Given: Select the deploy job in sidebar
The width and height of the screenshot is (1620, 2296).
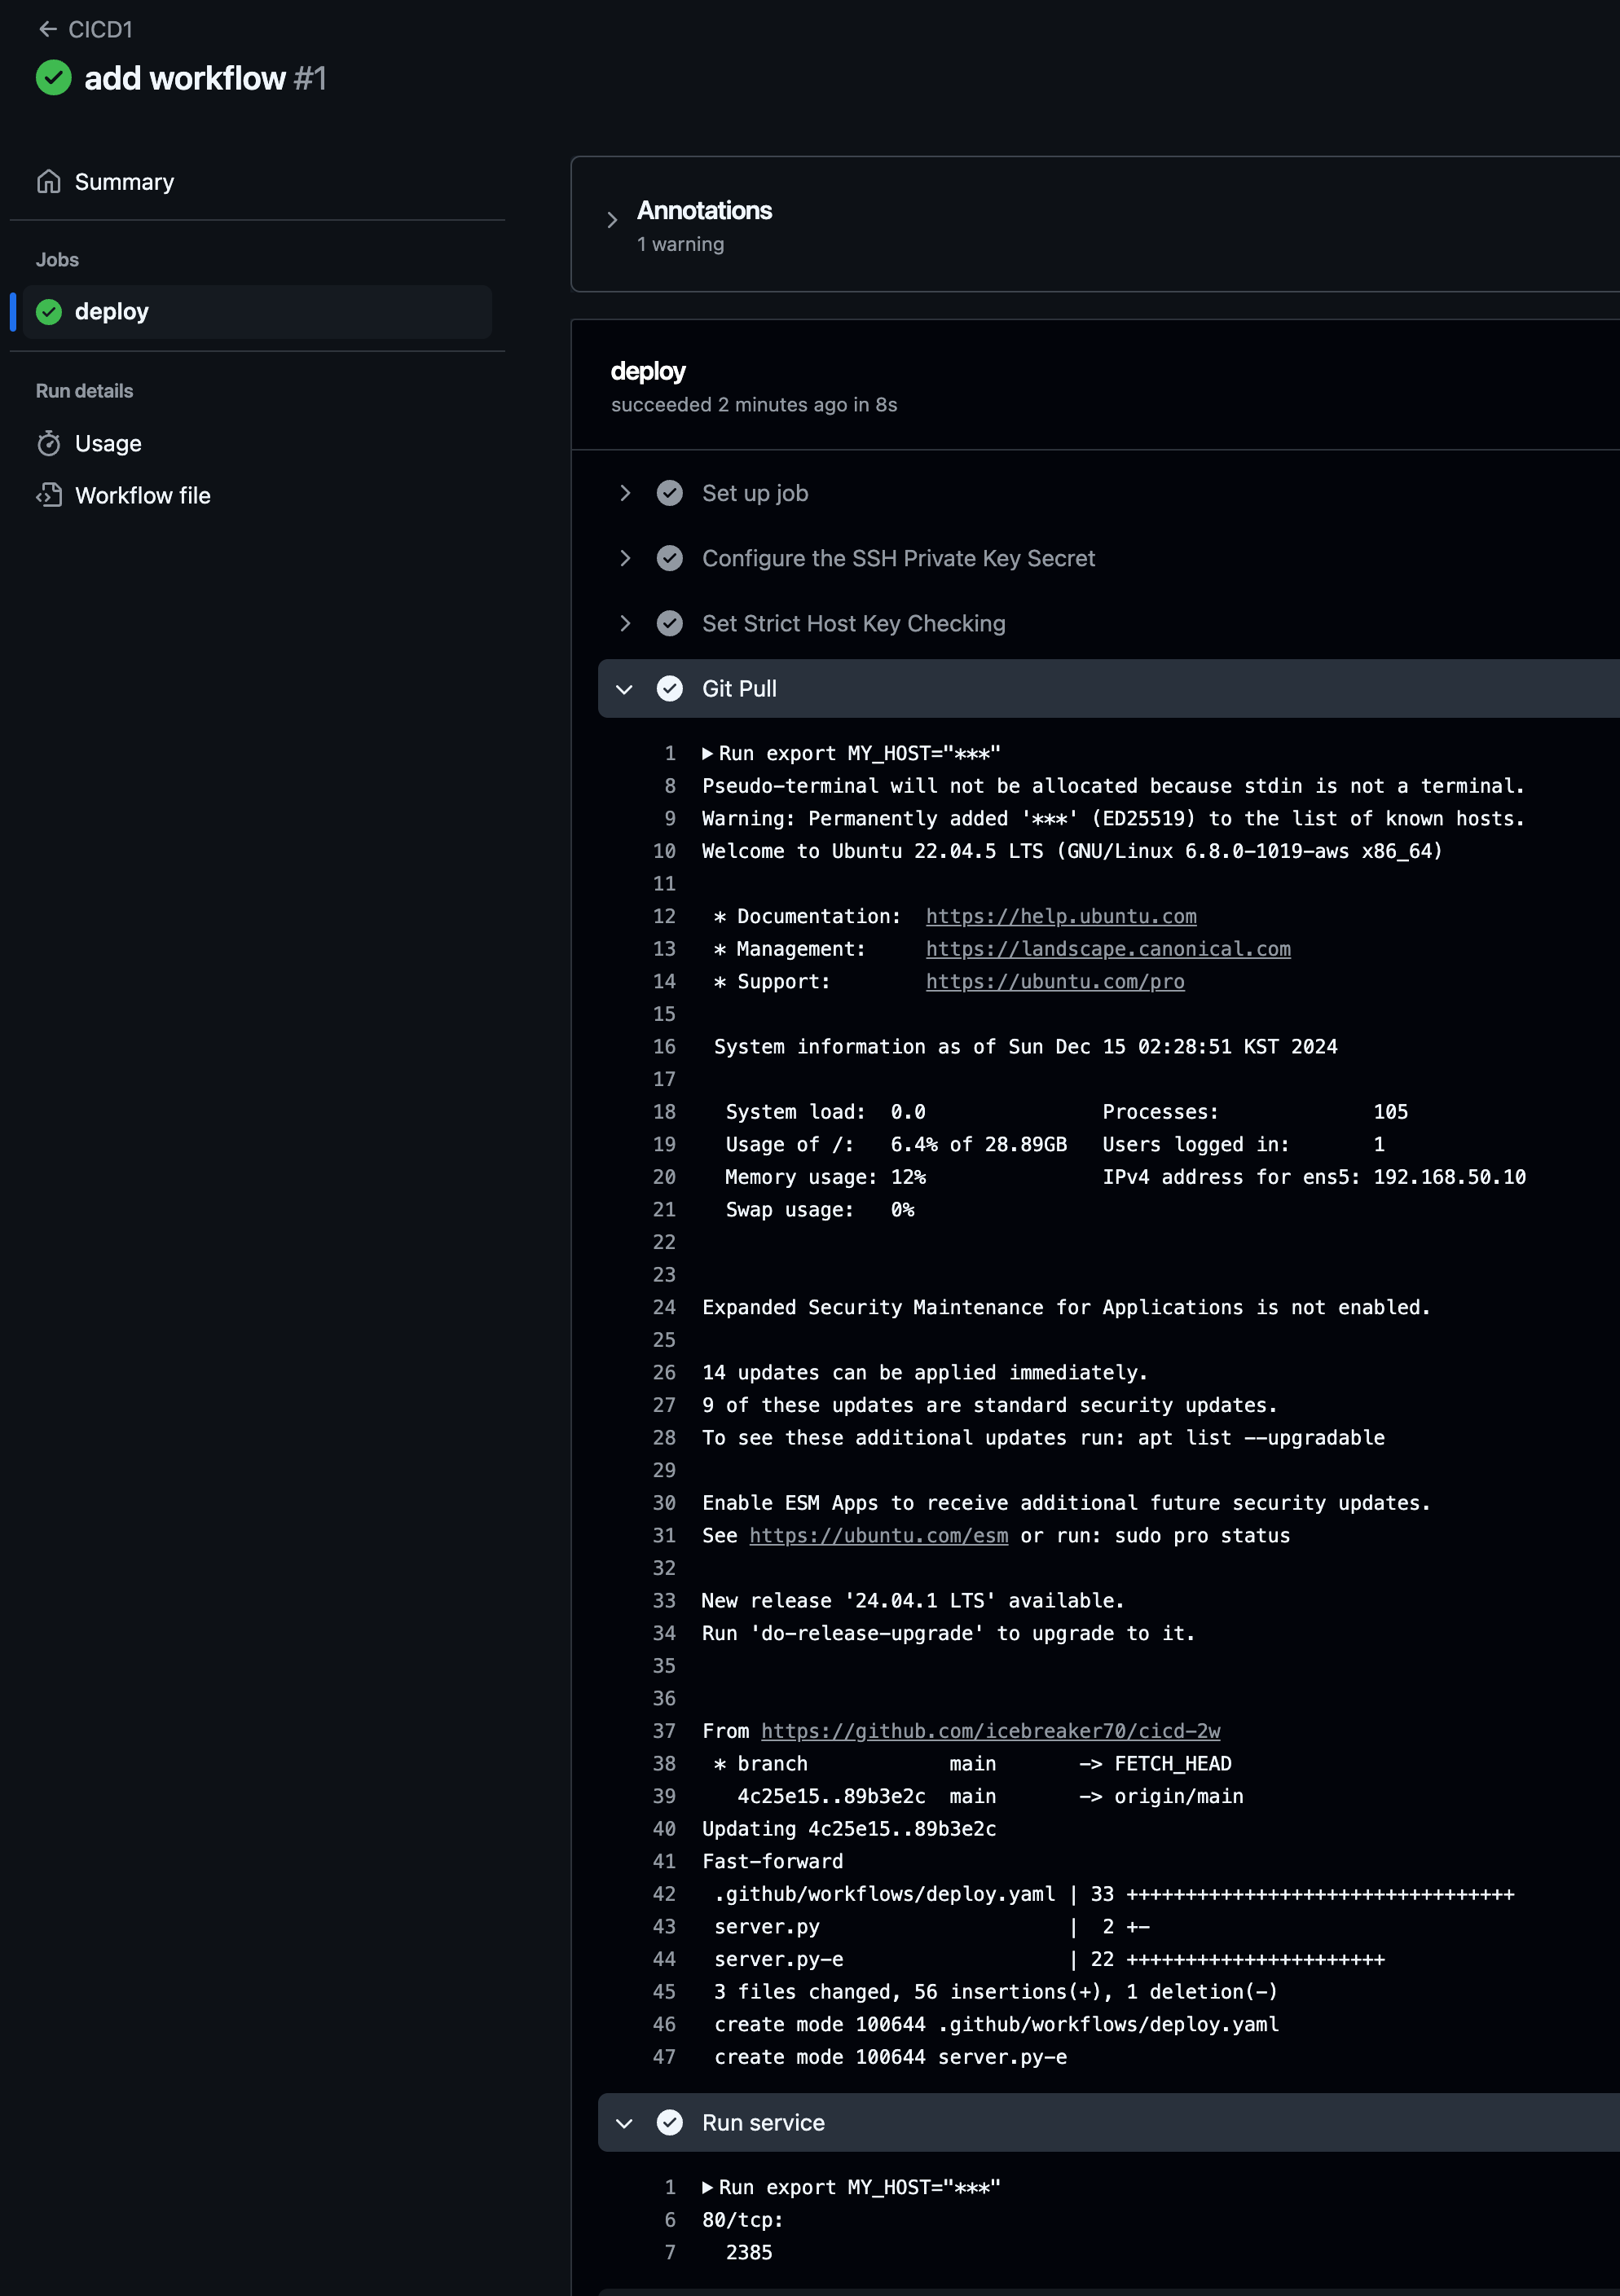Looking at the screenshot, I should click(112, 312).
